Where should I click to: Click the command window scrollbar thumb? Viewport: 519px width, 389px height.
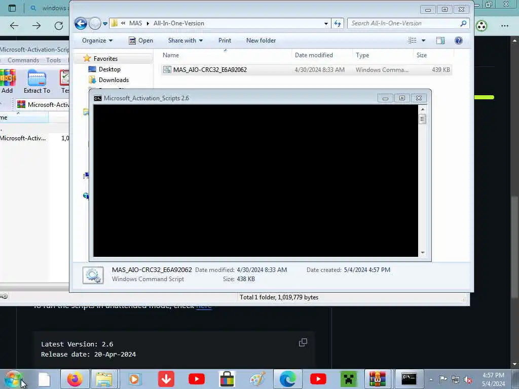(x=422, y=119)
